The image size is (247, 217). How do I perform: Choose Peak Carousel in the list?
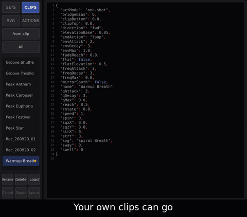pos(21,95)
